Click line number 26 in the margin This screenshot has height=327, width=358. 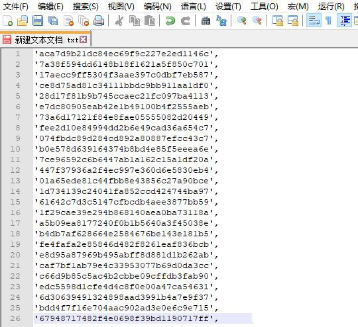15,318
